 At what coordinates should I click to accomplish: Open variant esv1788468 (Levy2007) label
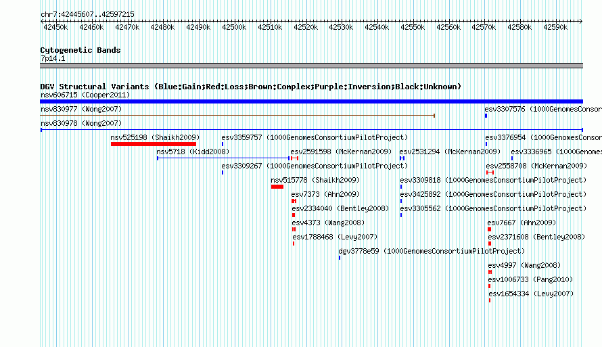click(335, 237)
